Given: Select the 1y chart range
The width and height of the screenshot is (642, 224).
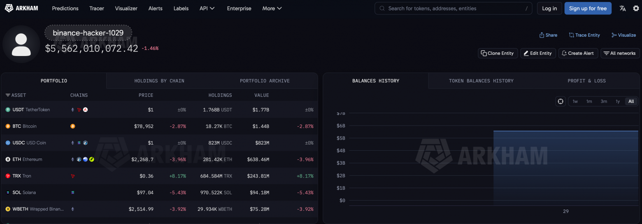Looking at the screenshot, I should point(618,101).
